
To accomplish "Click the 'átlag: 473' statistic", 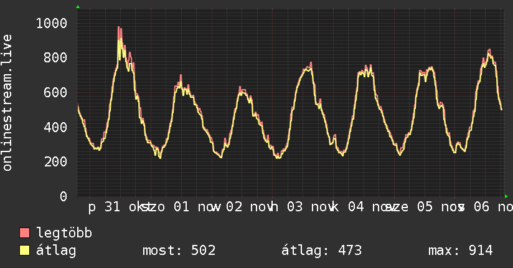I will click(322, 251).
